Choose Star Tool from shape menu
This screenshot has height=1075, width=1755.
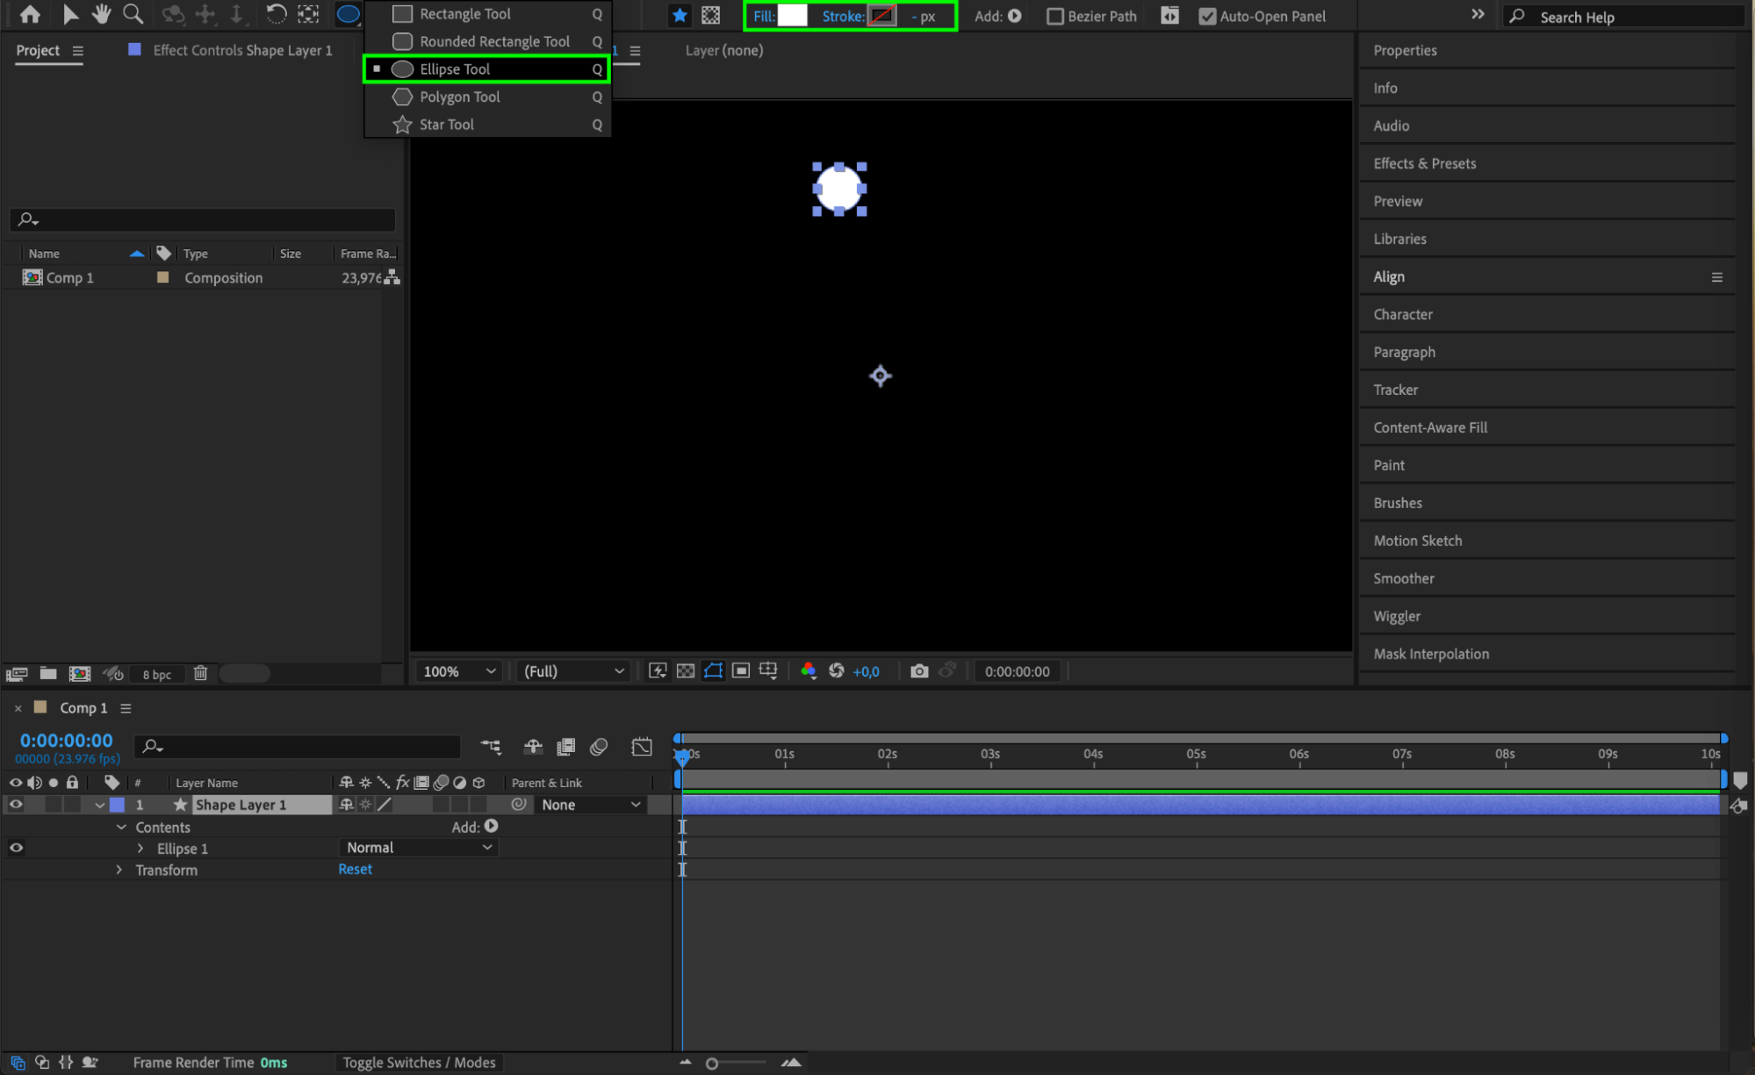point(446,125)
